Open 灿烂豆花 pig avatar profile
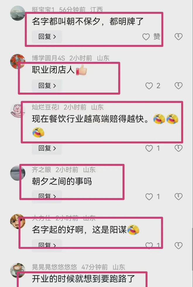The height and width of the screenshot is (287, 193). [x=18, y=110]
